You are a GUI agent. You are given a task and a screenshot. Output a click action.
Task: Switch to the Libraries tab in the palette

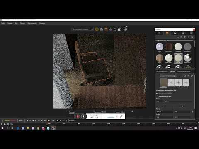coord(191,33)
